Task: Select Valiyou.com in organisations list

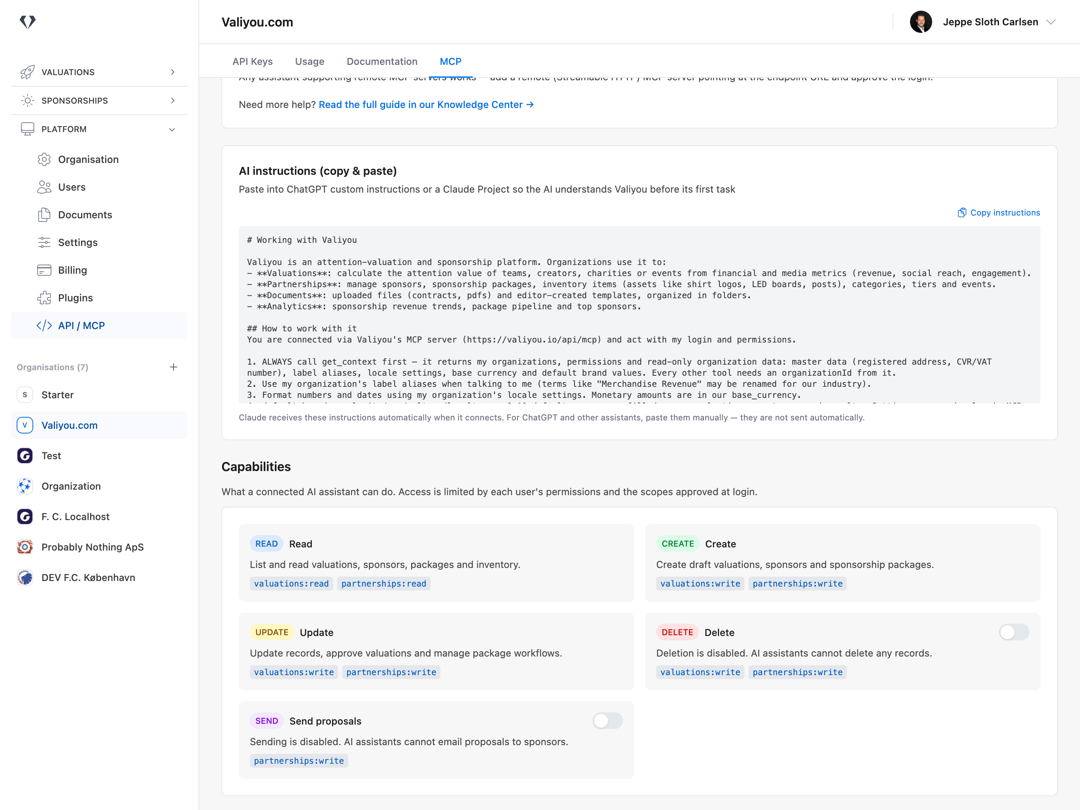Action: 99,425
